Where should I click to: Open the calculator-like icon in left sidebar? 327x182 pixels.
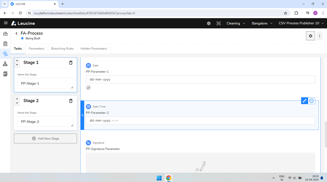[5, 74]
